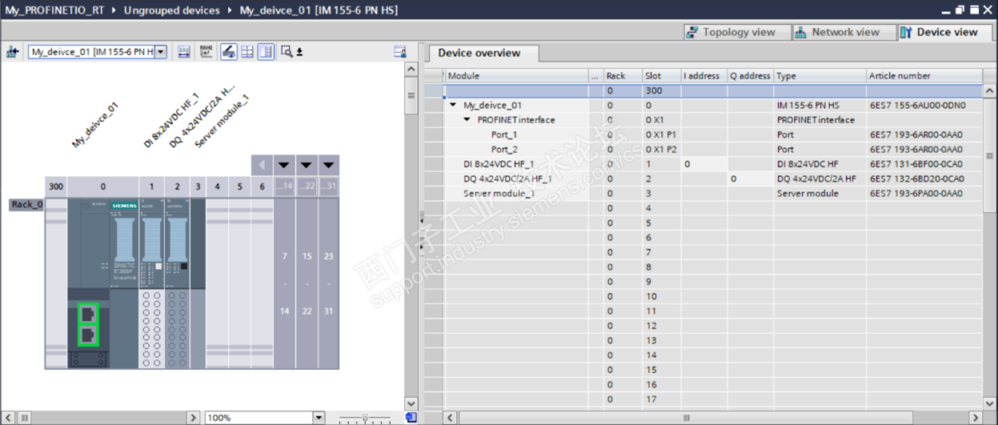Expand slots 23-31 dropdown arrow in rack
The height and width of the screenshot is (425, 998).
(329, 166)
